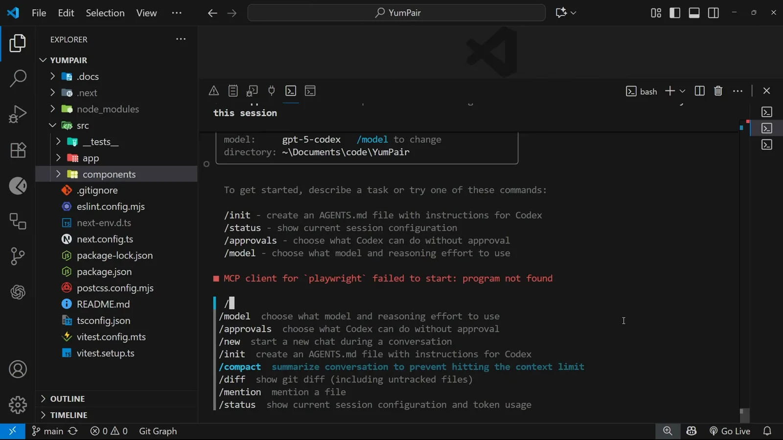Open terminal panel more actions ellipsis
Image resolution: width=783 pixels, height=440 pixels.
[x=738, y=91]
